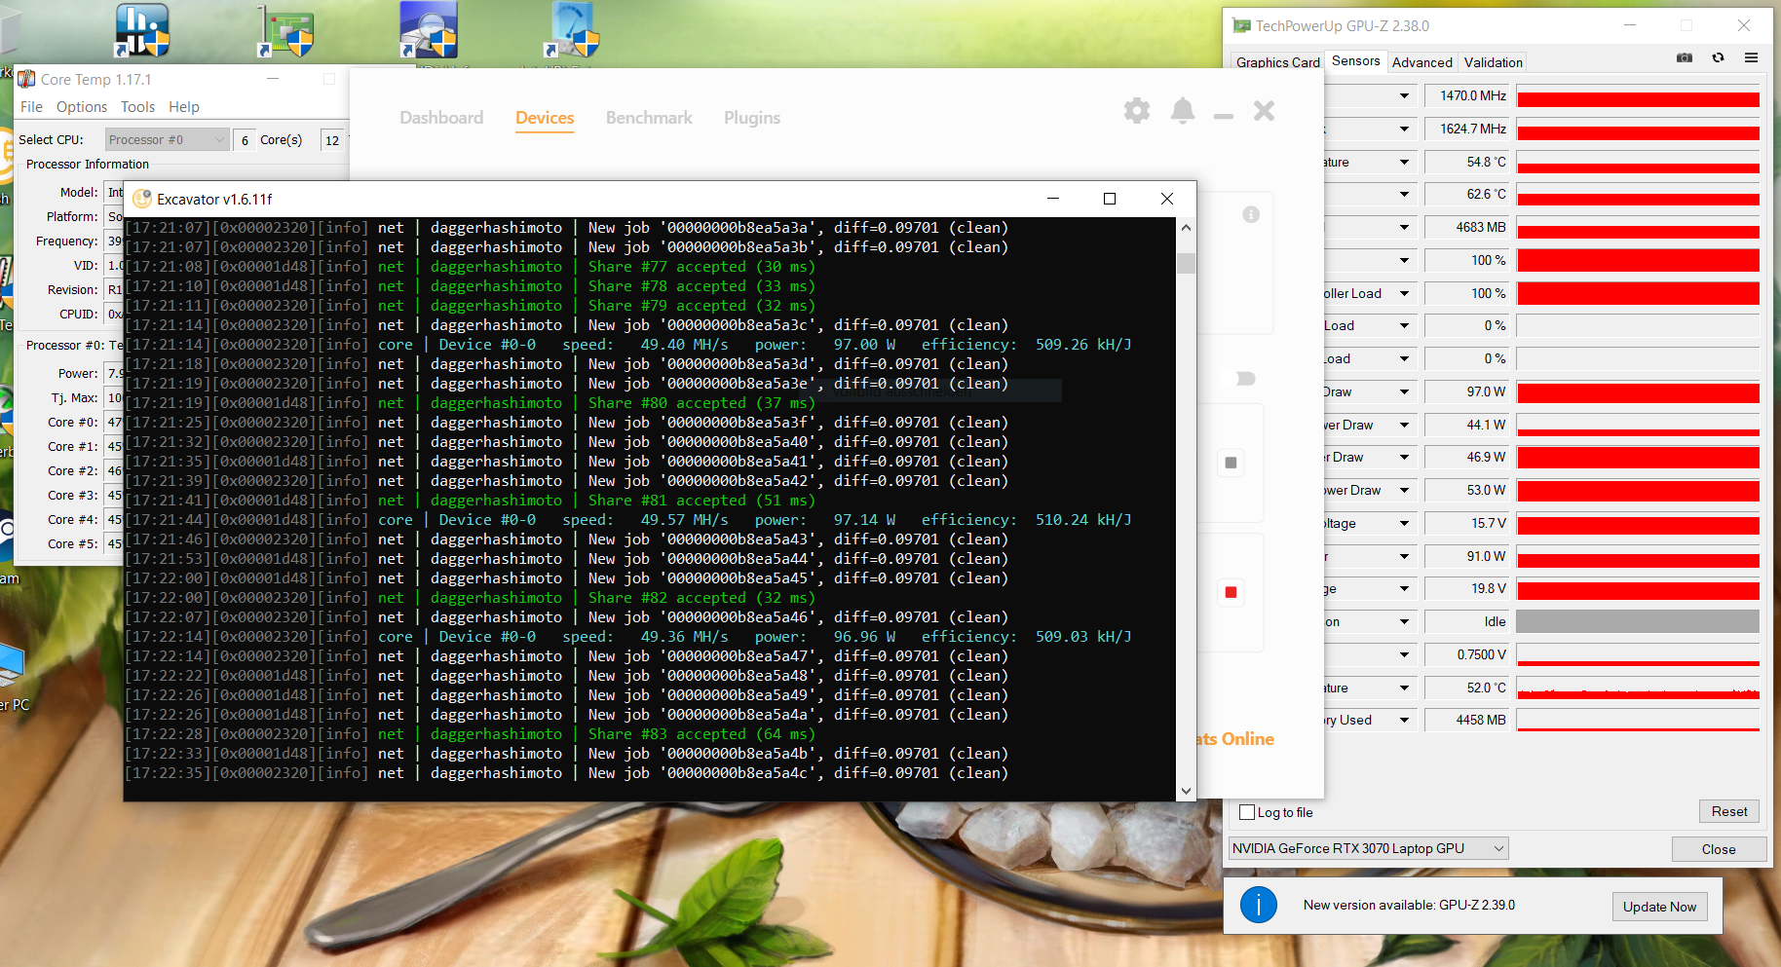This screenshot has width=1781, height=967.
Task: Click the Excavator scrollbar thumb
Action: (x=1186, y=263)
